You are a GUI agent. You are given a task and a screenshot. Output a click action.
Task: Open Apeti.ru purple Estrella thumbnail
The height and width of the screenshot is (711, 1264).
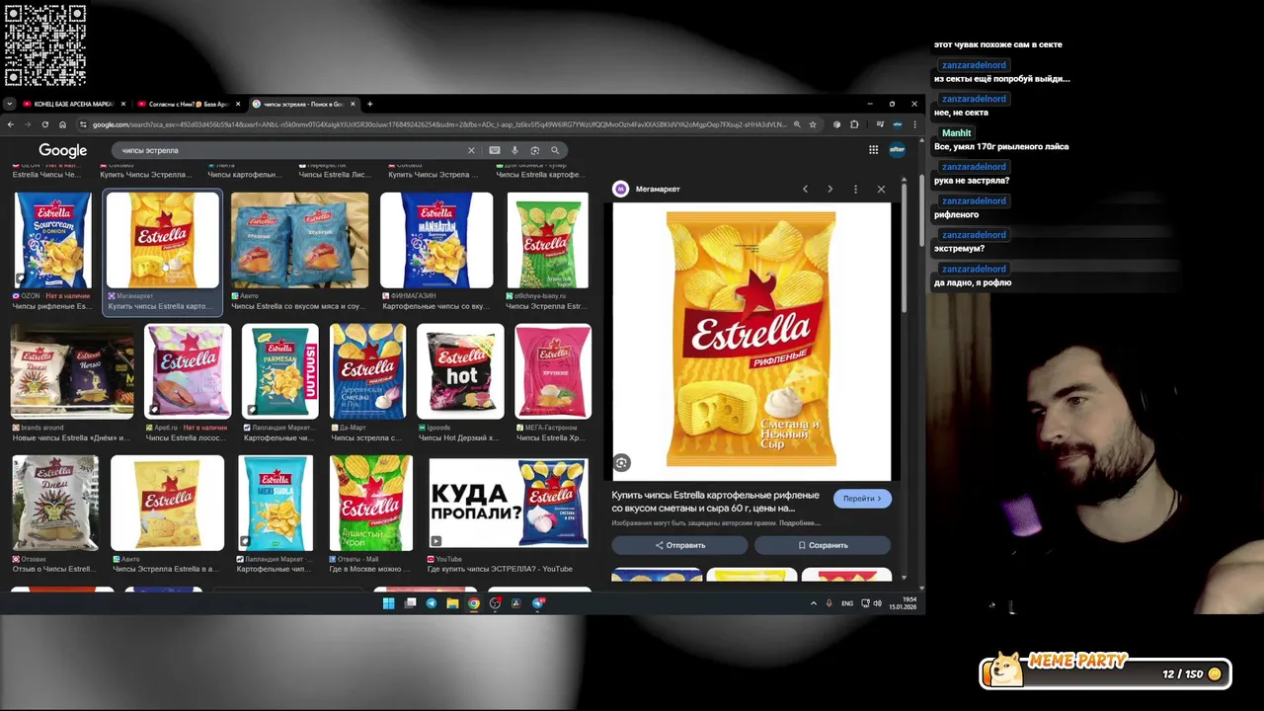pos(188,371)
